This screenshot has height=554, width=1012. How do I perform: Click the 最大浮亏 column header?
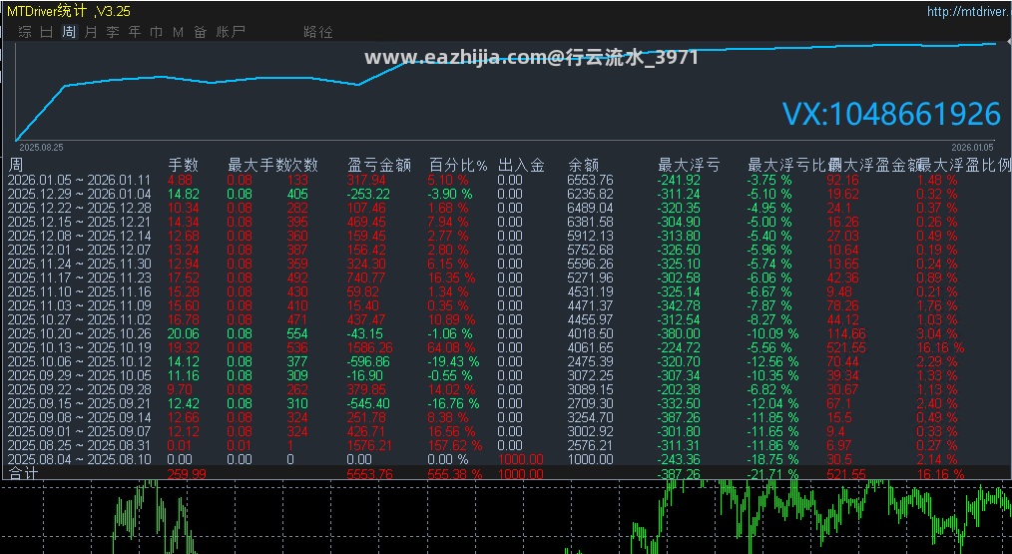click(689, 166)
